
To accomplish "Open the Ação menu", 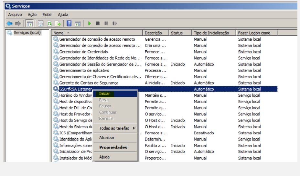I will (x=32, y=15).
